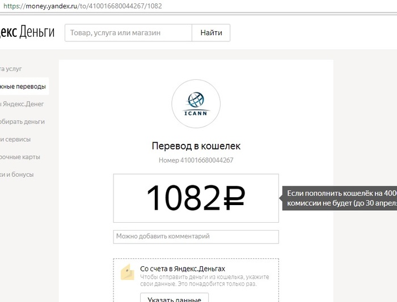Open the собирать деньги sidebar item
Screen dimensions: 397x302
pos(22,122)
